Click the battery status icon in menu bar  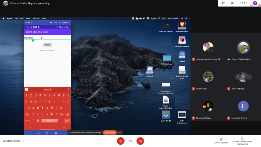[164, 18]
